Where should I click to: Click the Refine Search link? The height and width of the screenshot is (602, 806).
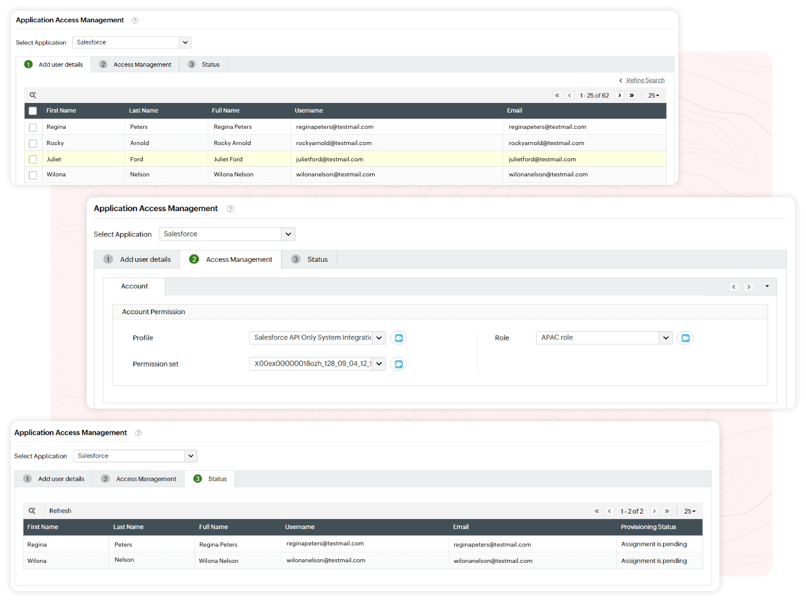[645, 80]
